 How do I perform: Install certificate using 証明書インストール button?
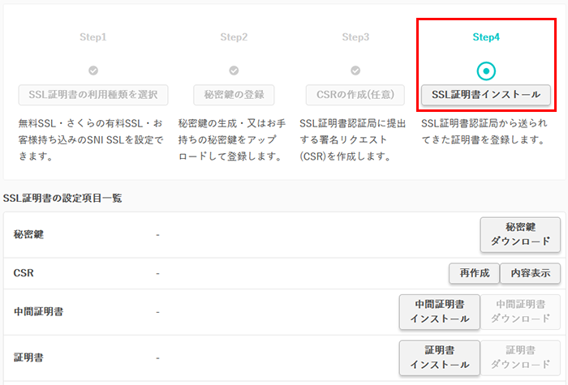coord(440,357)
